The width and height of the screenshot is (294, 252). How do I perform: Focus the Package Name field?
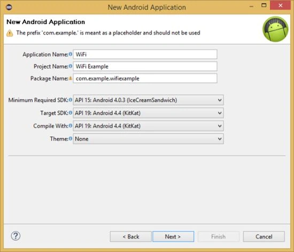[145, 78]
